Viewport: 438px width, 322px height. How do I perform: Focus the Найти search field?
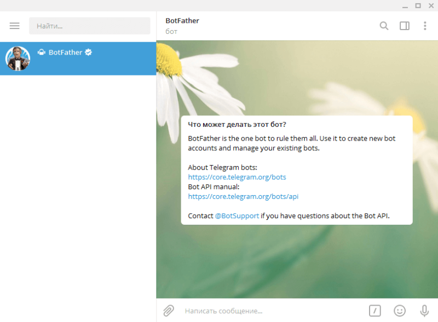90,26
